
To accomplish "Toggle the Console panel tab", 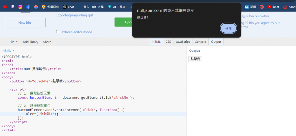I will 200,42.
